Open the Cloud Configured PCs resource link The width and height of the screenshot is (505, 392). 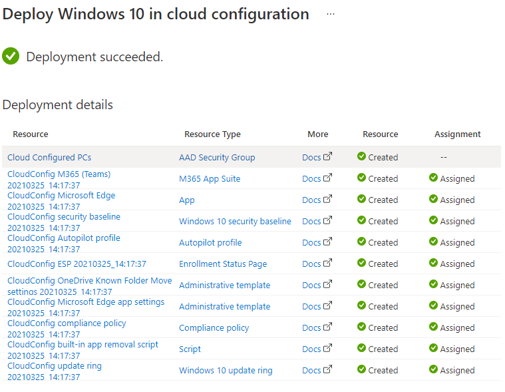(x=49, y=157)
